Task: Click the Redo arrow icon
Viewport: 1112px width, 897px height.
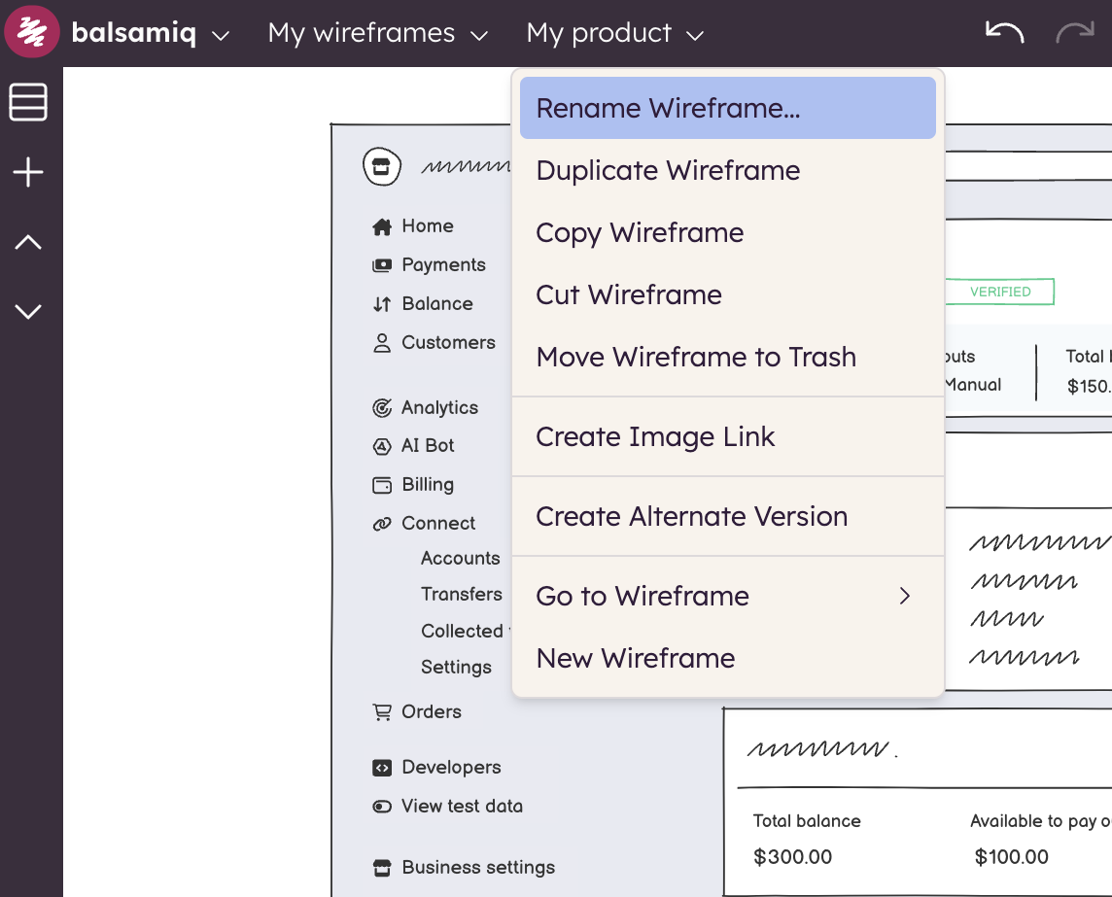Action: [1074, 33]
